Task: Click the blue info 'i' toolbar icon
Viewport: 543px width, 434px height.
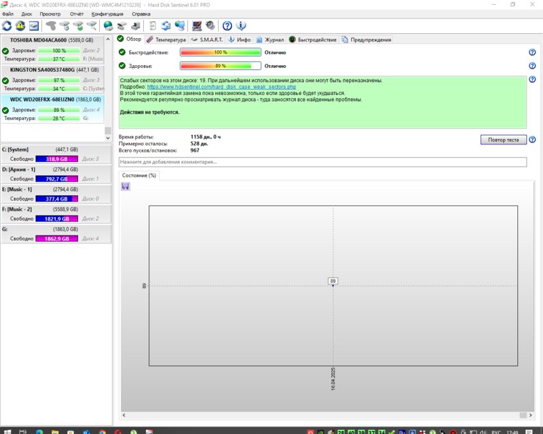Action: (x=241, y=26)
